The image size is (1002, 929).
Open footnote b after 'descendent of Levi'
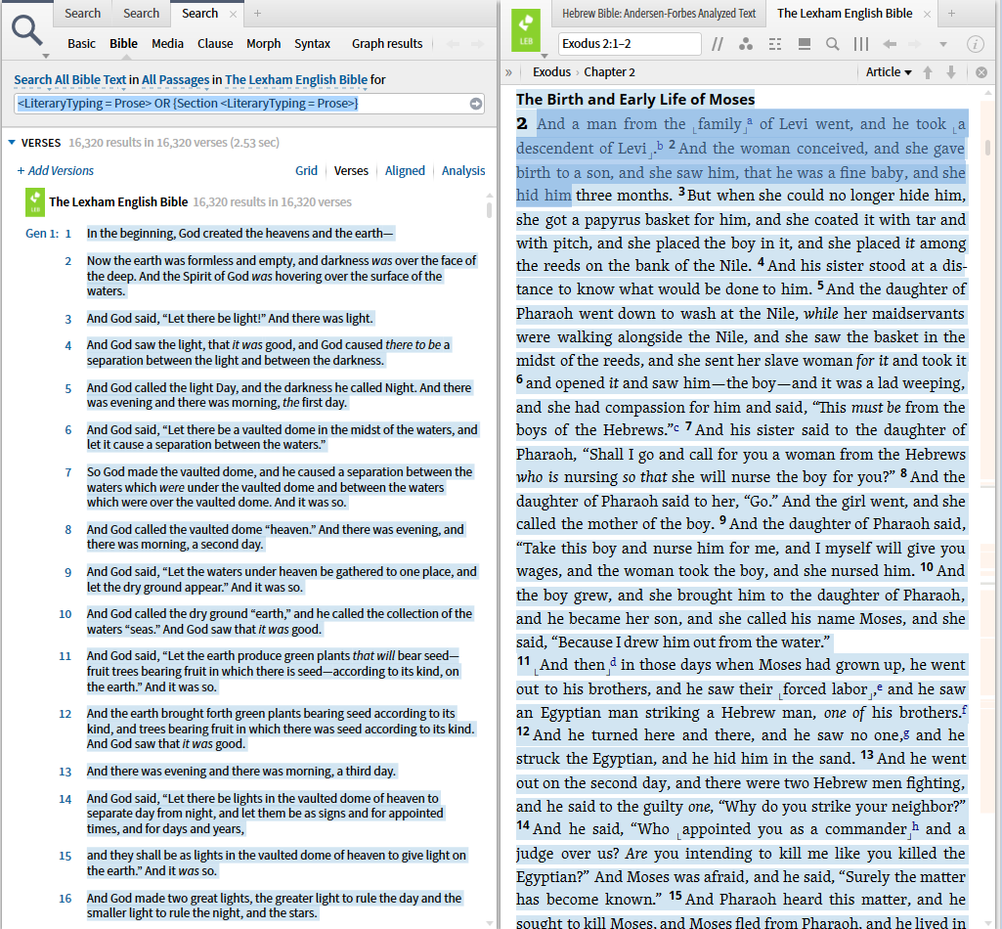point(660,145)
